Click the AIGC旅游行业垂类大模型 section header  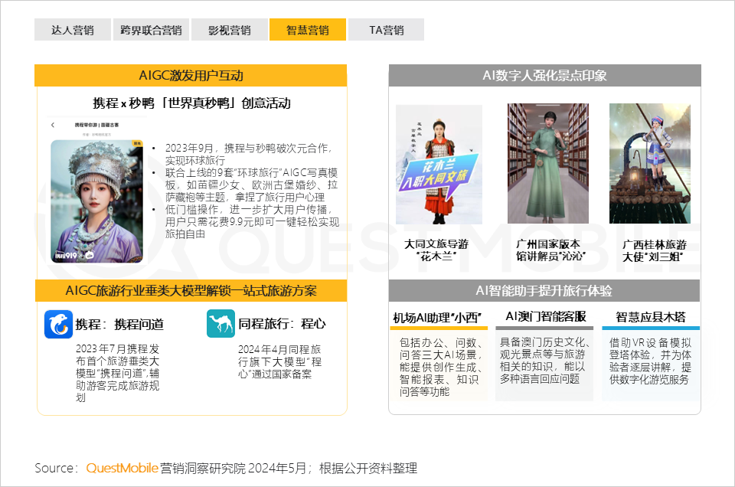[x=191, y=291]
